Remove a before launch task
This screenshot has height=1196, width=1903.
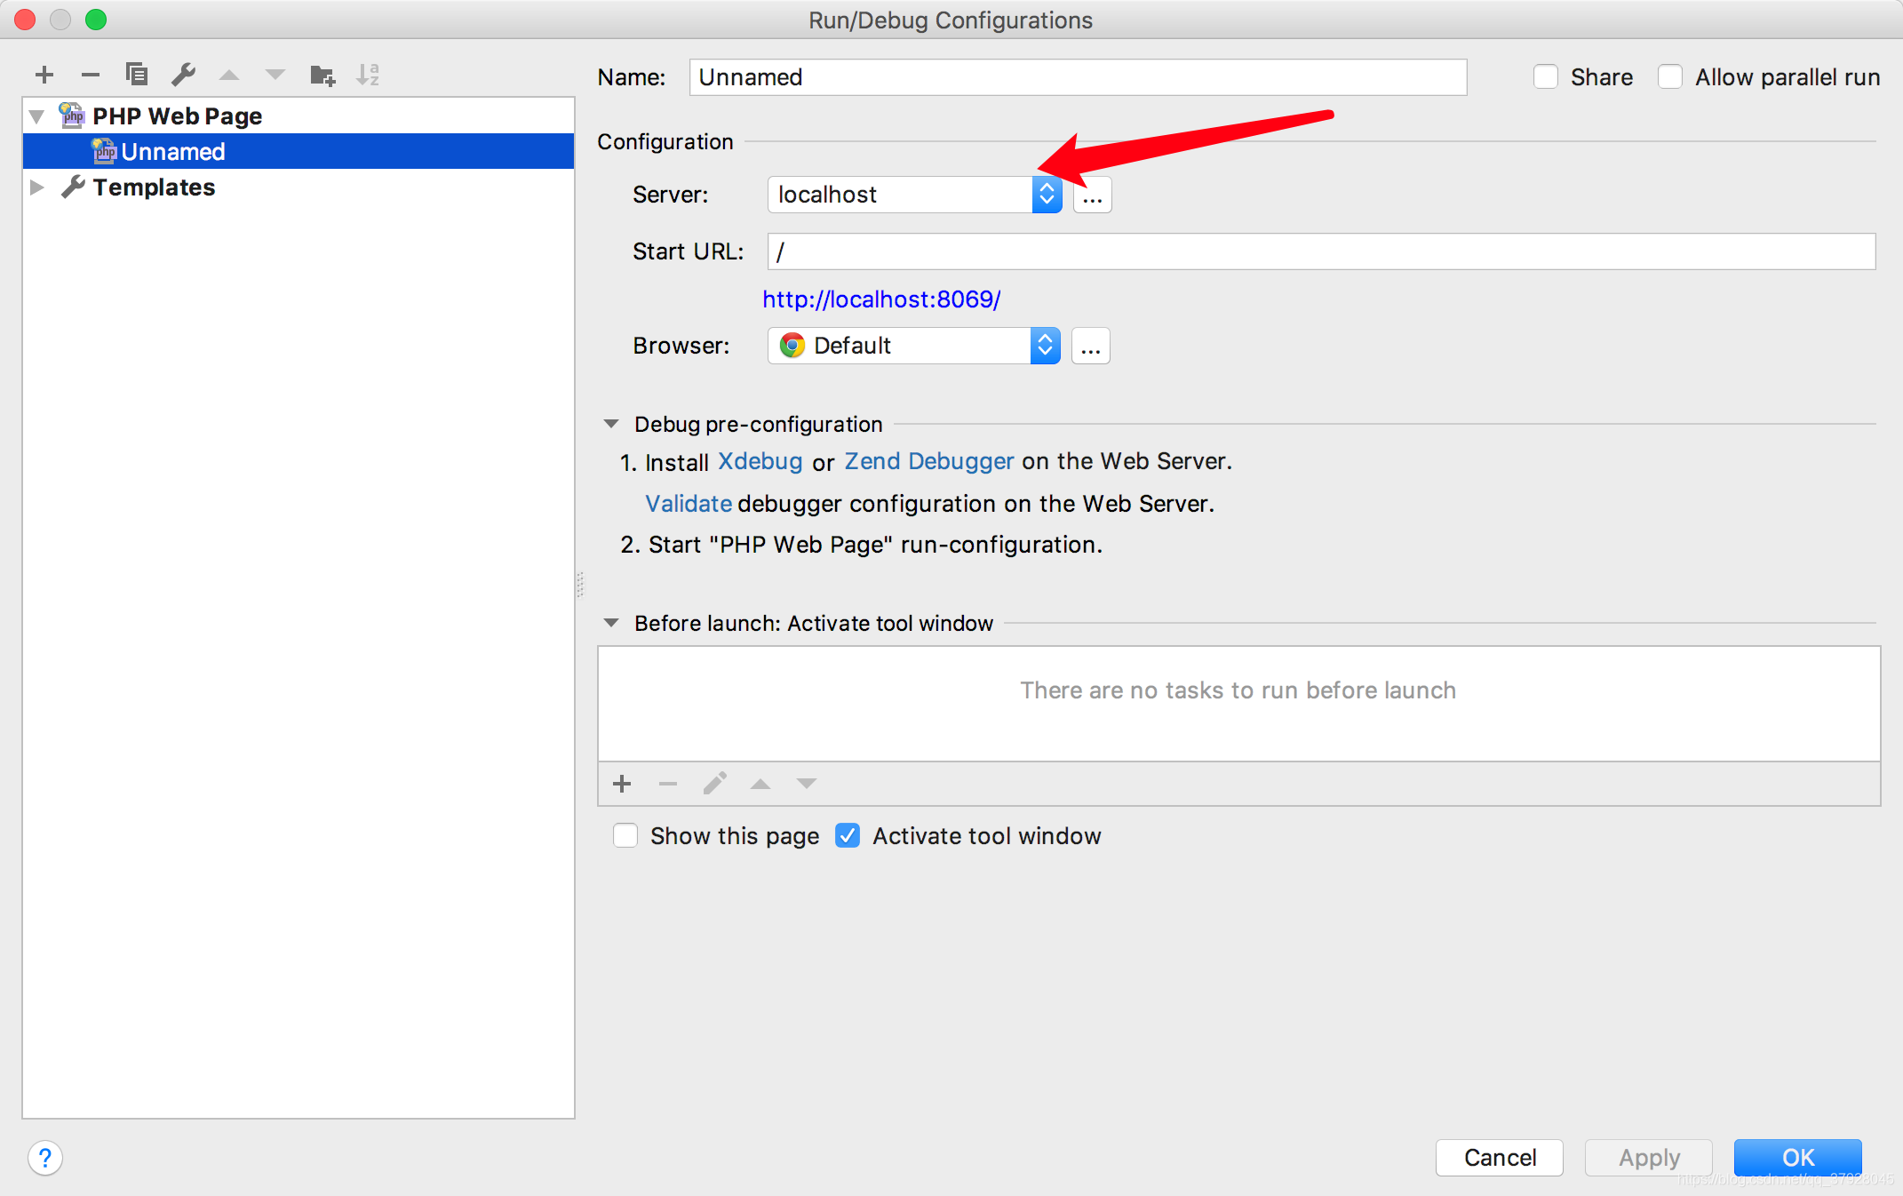pos(668,784)
